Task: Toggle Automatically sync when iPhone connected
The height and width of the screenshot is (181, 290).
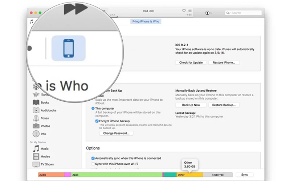Action: point(93,158)
